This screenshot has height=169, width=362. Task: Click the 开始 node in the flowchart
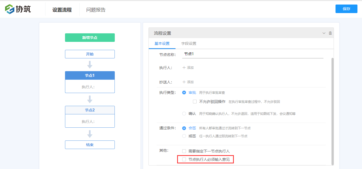tap(90, 54)
